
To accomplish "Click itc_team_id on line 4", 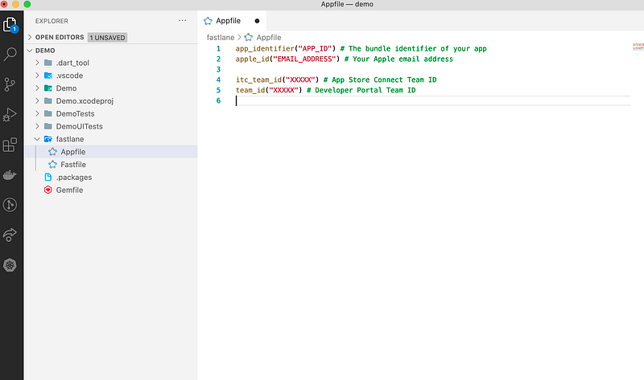I will [x=258, y=80].
